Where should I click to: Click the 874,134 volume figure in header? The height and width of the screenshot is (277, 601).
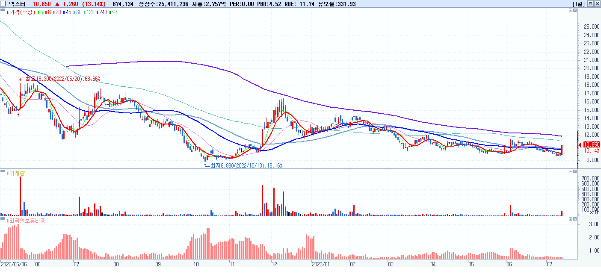(x=123, y=4)
